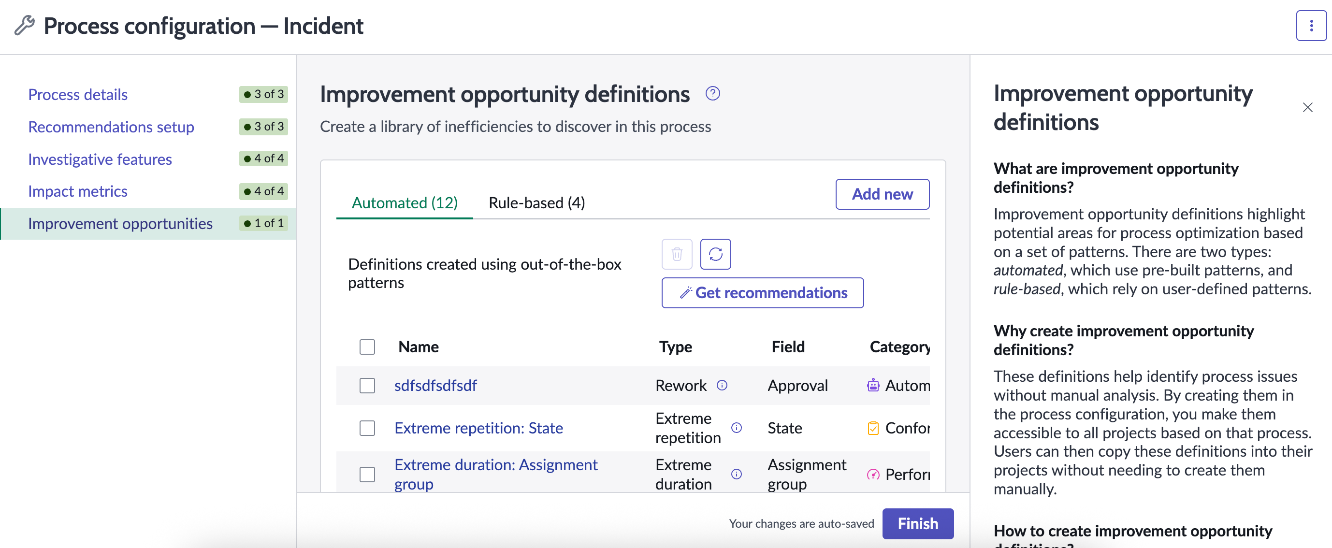Click the '4 of 4' badge for Investigative features
1332x548 pixels.
pos(263,158)
